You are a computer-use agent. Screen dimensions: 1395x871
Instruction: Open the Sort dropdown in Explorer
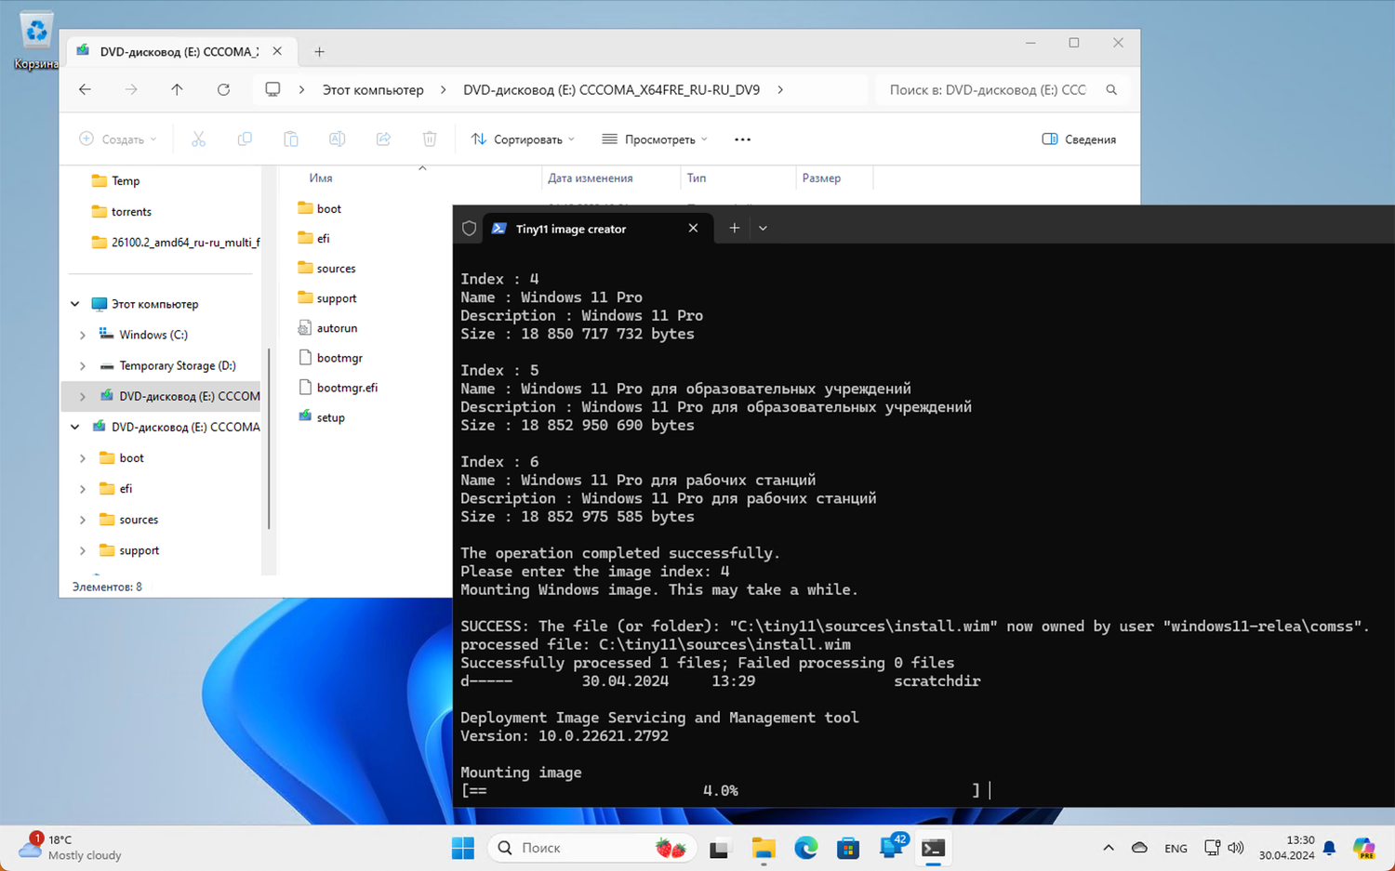[x=523, y=139]
